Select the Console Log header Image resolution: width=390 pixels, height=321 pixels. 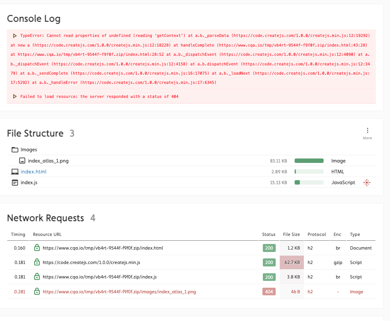pos(34,18)
